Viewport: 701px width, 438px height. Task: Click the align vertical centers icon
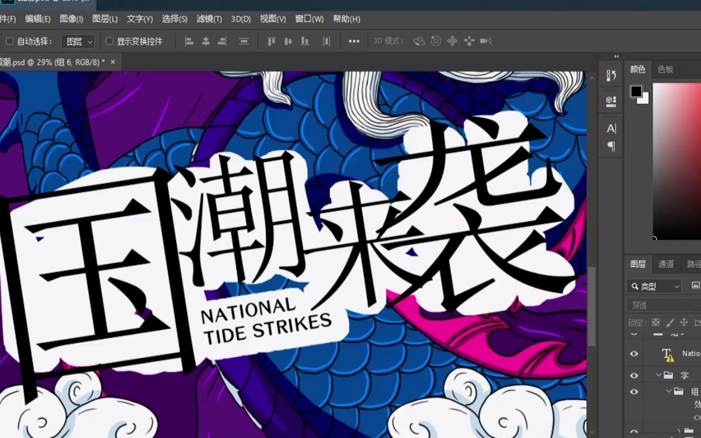[x=288, y=41]
